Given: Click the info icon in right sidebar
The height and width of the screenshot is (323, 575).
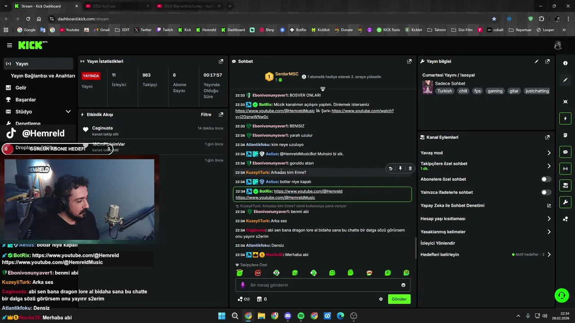Looking at the screenshot, I should (565, 63).
